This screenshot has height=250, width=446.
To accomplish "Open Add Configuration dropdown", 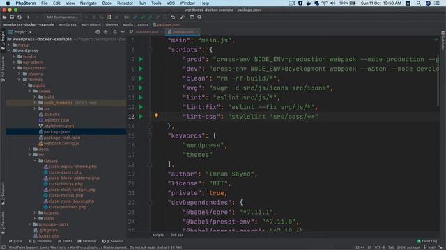I will 62,17.
